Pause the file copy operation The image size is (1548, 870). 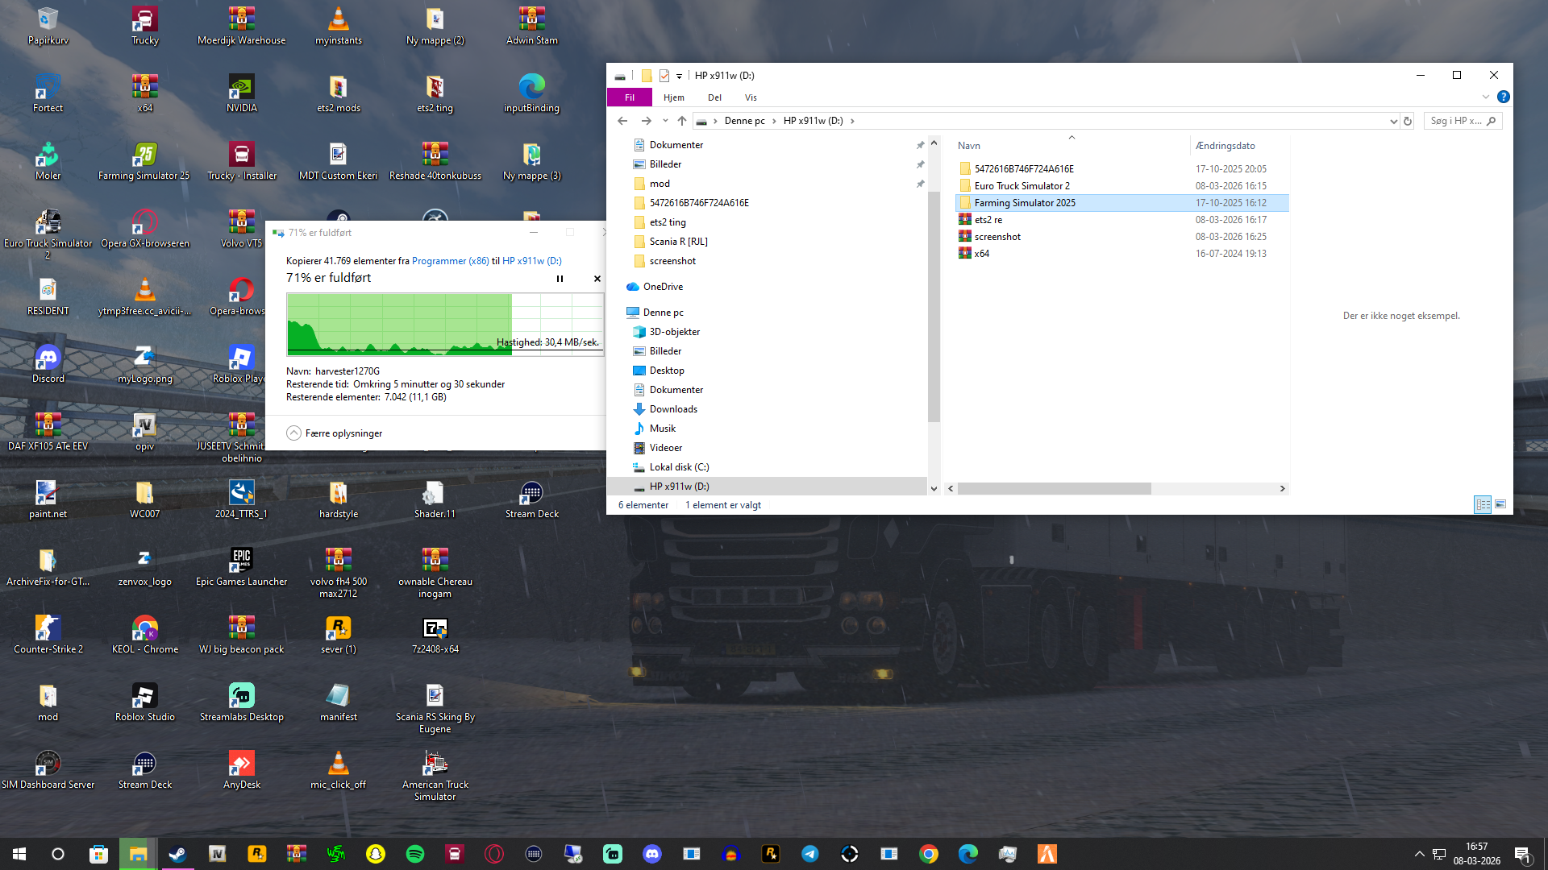coord(560,279)
